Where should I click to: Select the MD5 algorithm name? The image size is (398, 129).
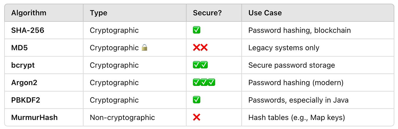[x=19, y=48]
